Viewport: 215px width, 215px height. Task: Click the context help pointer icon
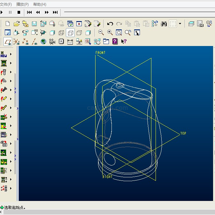tap(124, 41)
